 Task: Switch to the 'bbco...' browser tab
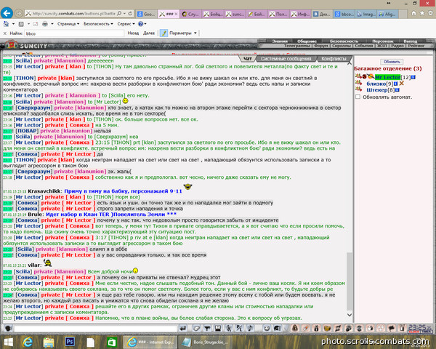(344, 14)
